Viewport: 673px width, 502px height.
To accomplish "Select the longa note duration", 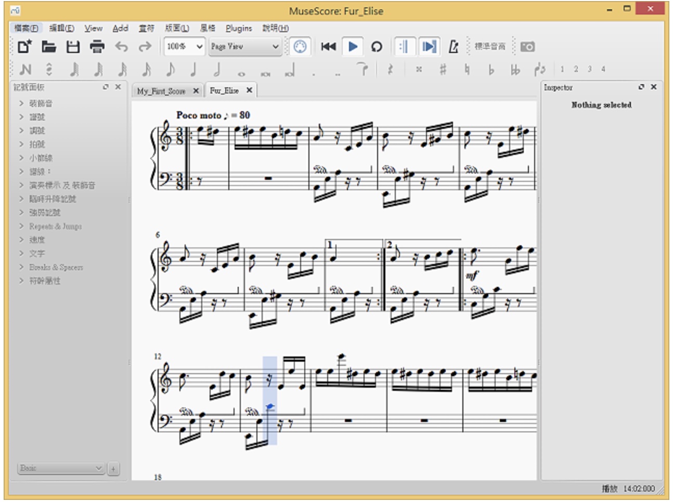I will coord(290,71).
